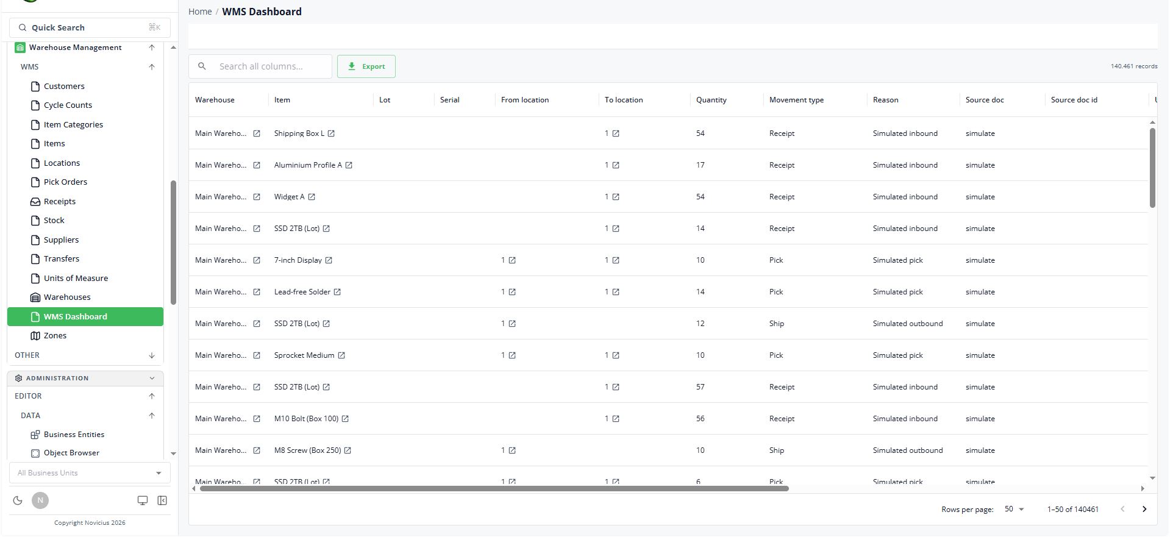The image size is (1170, 537).
Task: Change rows per page dropdown
Action: point(1015,509)
